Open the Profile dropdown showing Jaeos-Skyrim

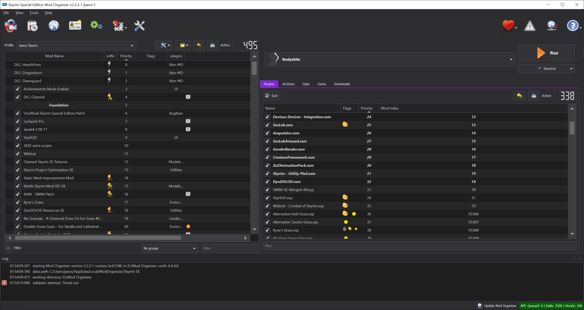click(76, 46)
